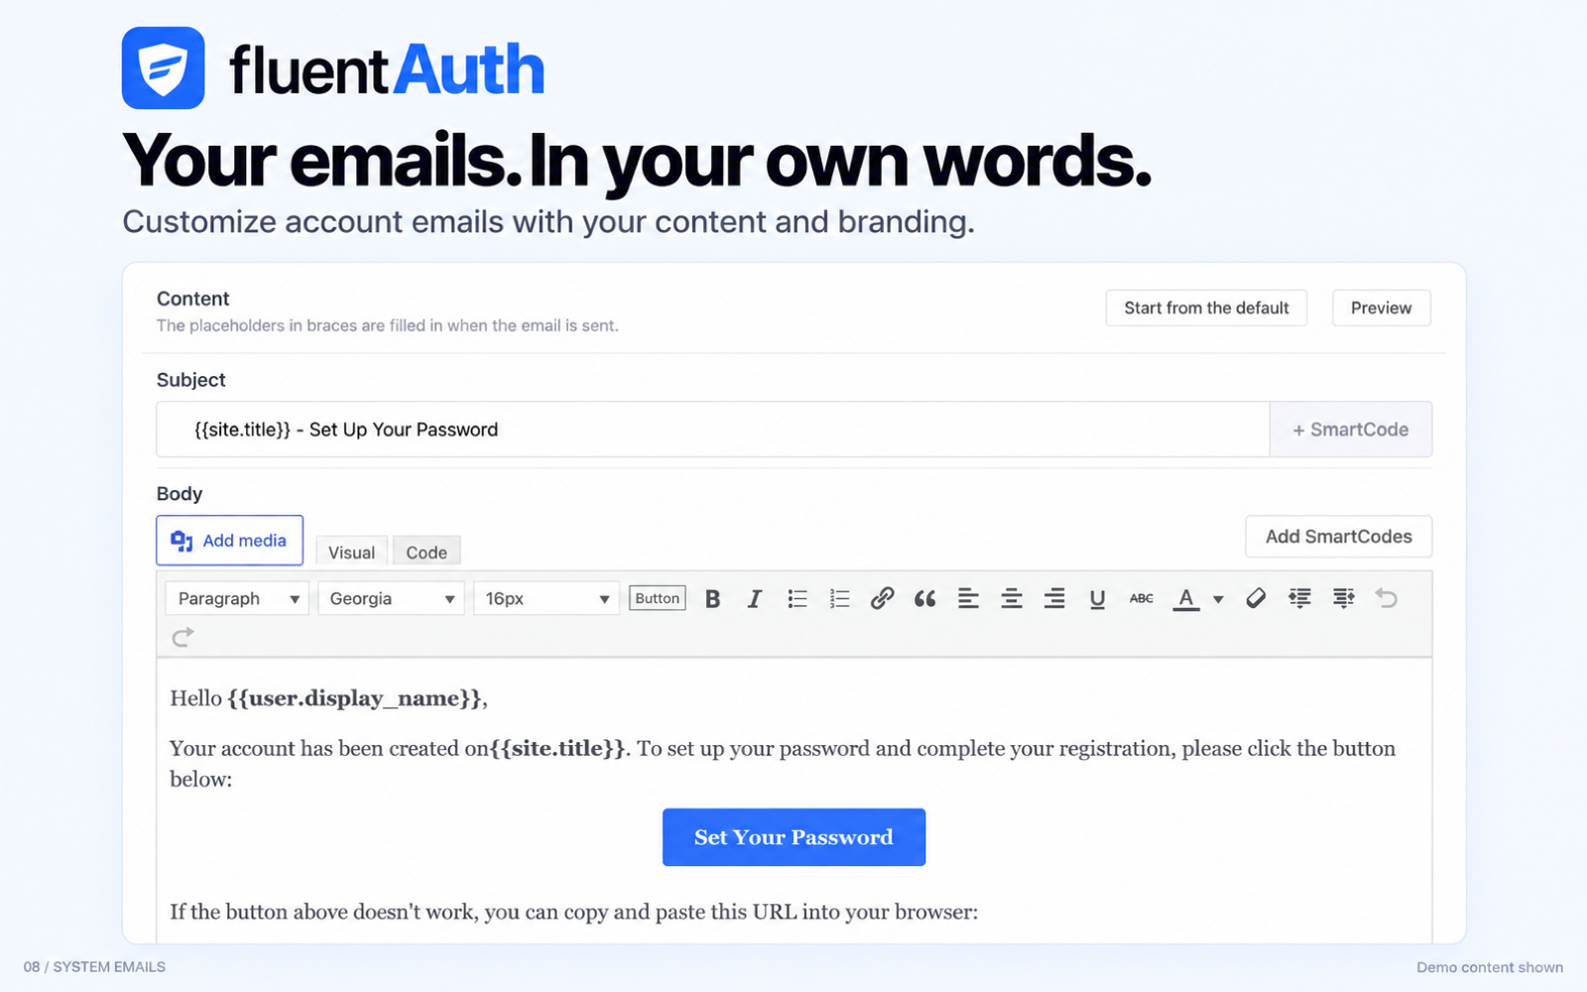Focus the Subject input field
The height and width of the screenshot is (992, 1587).
coord(713,430)
